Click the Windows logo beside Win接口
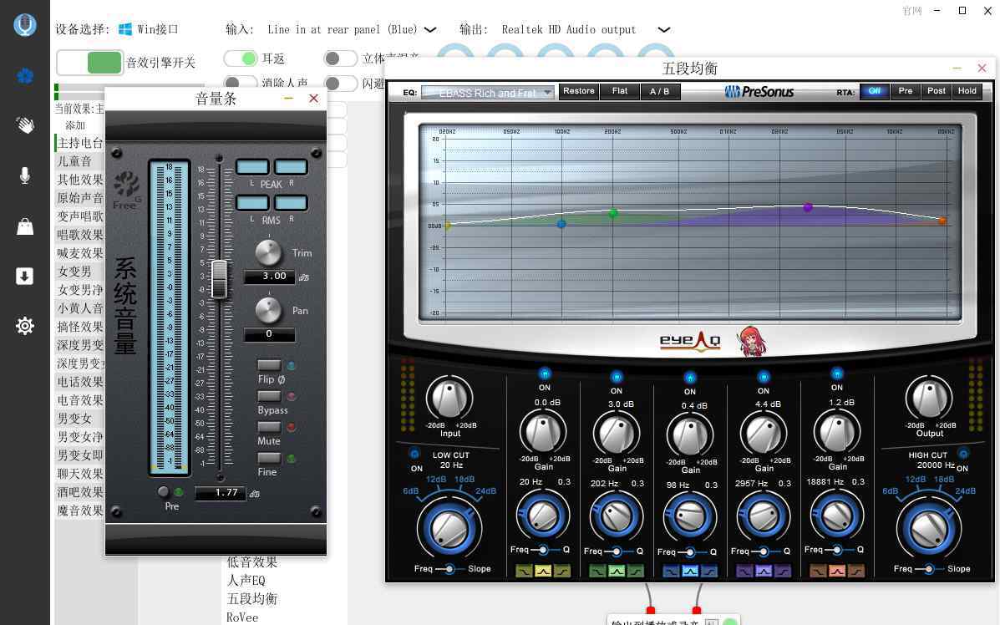 pyautogui.click(x=125, y=29)
